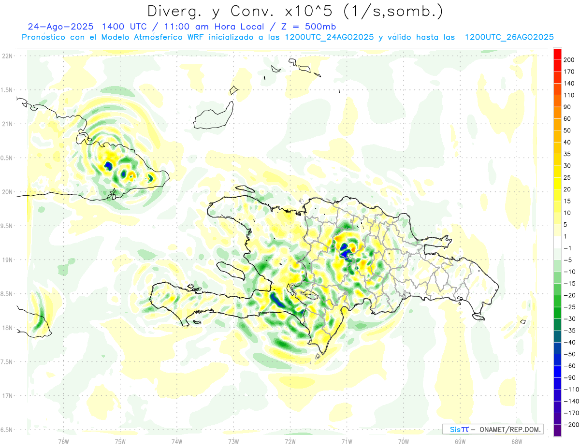This screenshot has width=580, height=448.
Task: Click the '19N' latitude label
Action: click(x=7, y=260)
